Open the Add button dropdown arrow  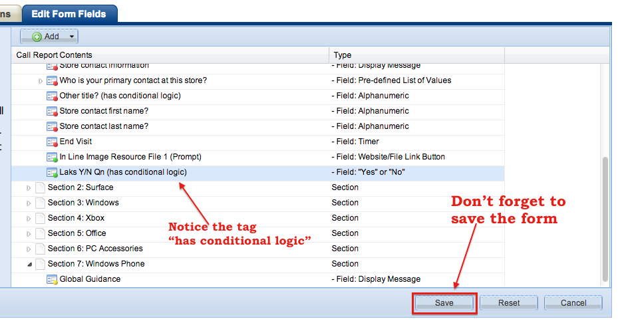click(x=72, y=37)
